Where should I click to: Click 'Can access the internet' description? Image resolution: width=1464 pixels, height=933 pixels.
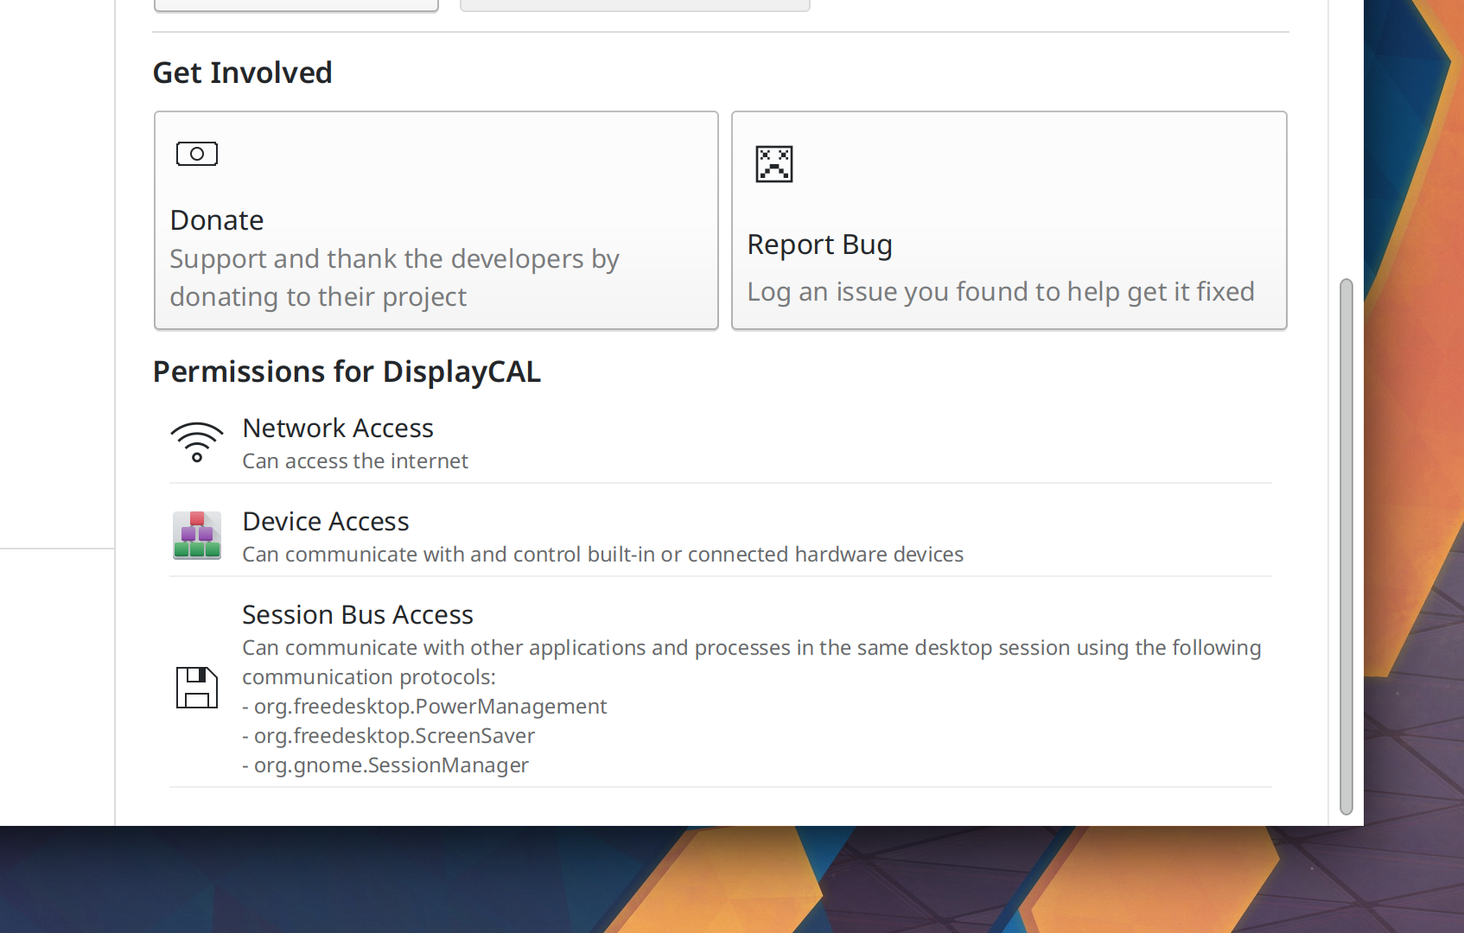click(355, 461)
